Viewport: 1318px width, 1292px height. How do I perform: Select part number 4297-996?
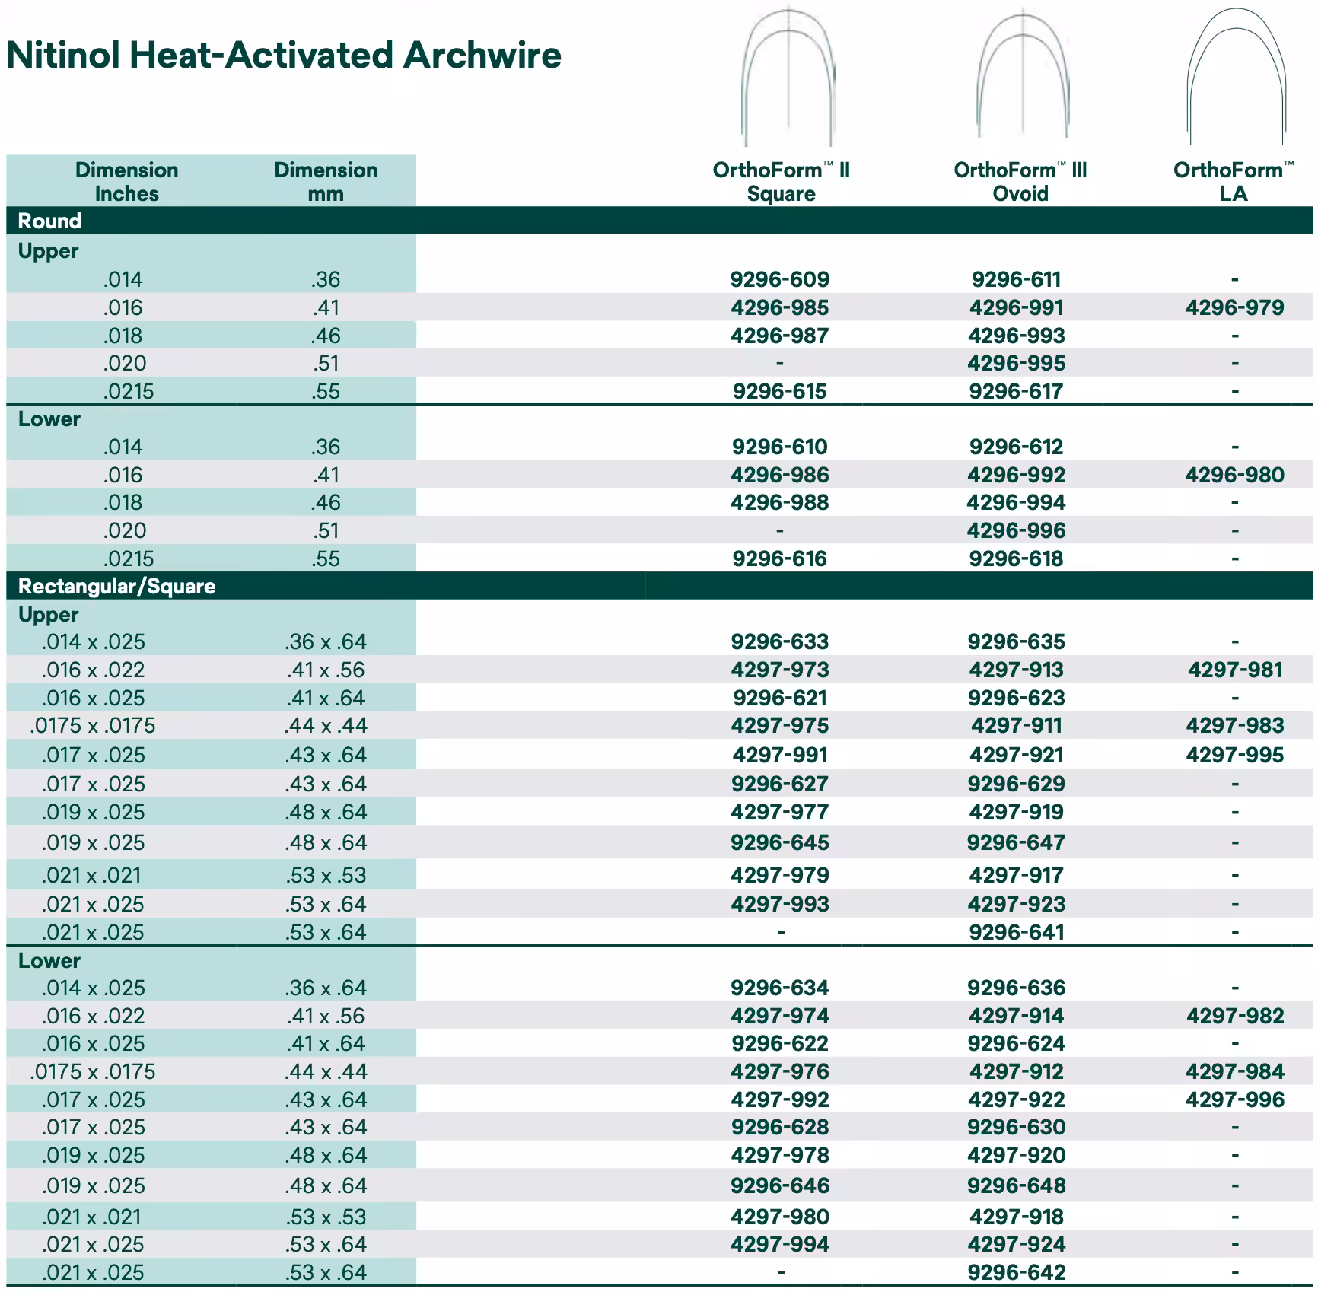click(1235, 1099)
